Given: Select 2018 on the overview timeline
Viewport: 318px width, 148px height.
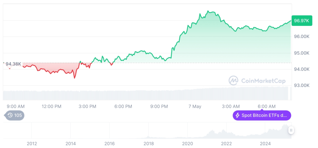Looking at the screenshot, I should [x=149, y=143].
